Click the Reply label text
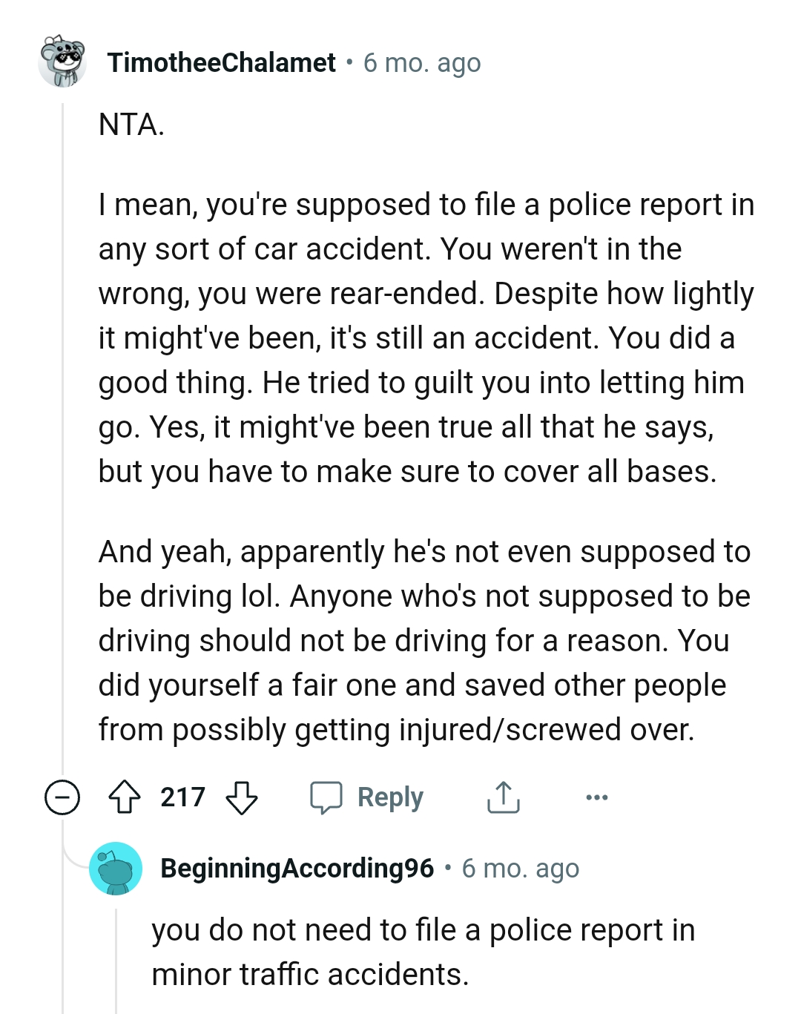This screenshot has width=801, height=1014. tap(392, 797)
